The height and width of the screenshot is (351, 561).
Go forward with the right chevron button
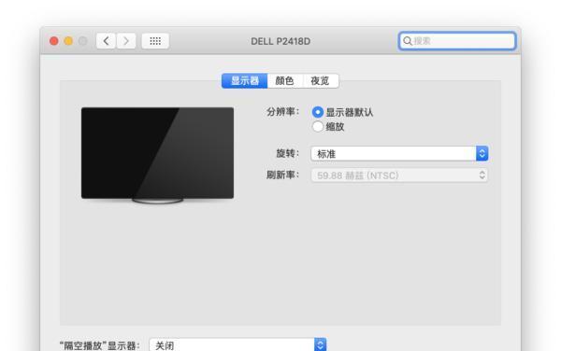click(126, 41)
